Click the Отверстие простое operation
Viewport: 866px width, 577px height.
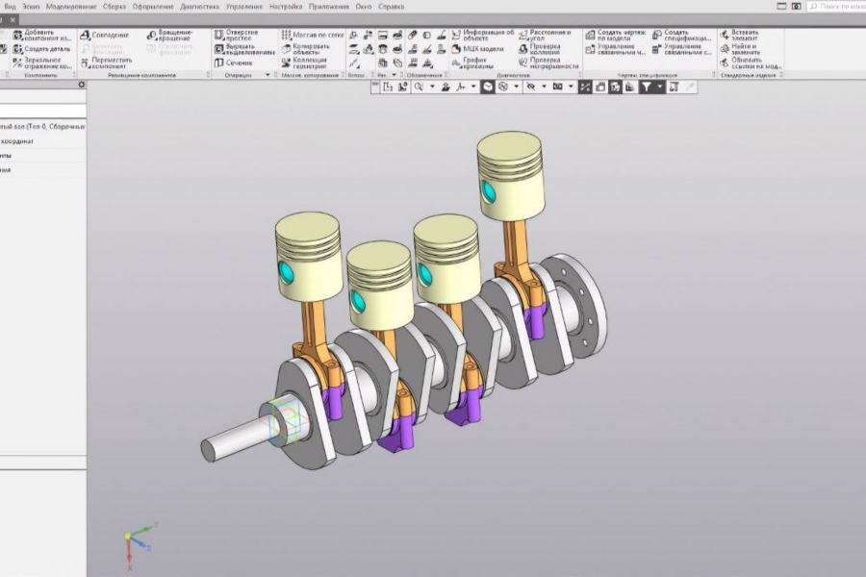[237, 36]
